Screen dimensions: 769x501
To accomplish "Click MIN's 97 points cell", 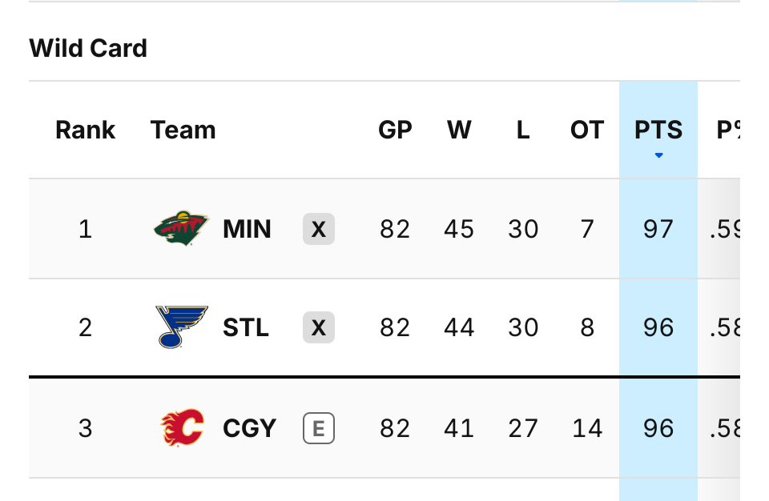I will 658,229.
